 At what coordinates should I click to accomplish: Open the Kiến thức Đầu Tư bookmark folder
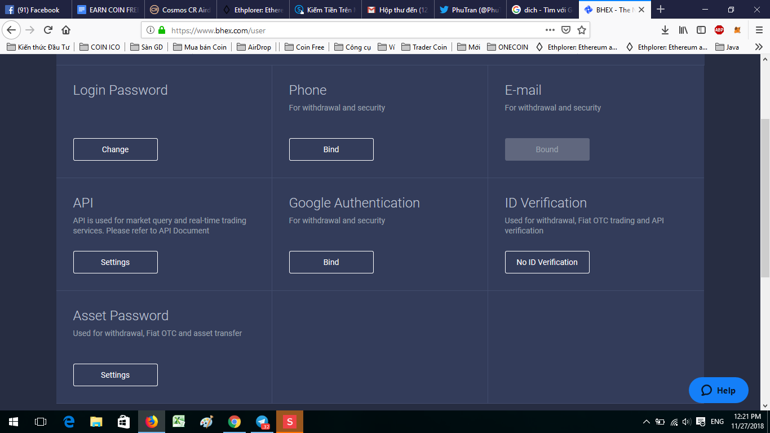pos(38,47)
